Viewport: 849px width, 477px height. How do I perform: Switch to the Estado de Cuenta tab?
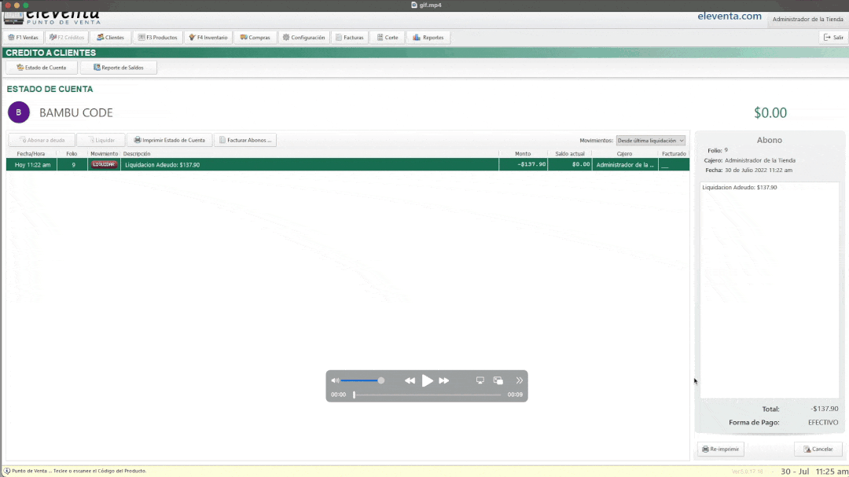pos(41,68)
